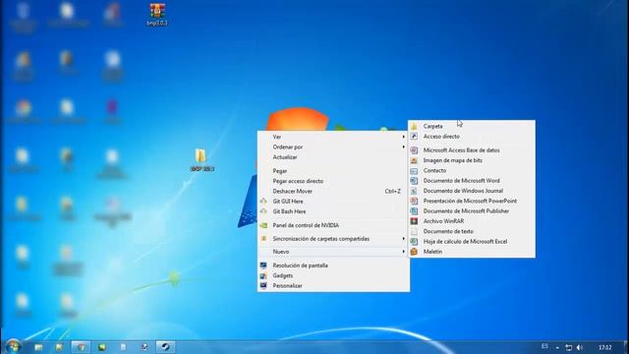The height and width of the screenshot is (354, 629).
Task: Open the clock showing 17:12
Action: click(x=605, y=347)
